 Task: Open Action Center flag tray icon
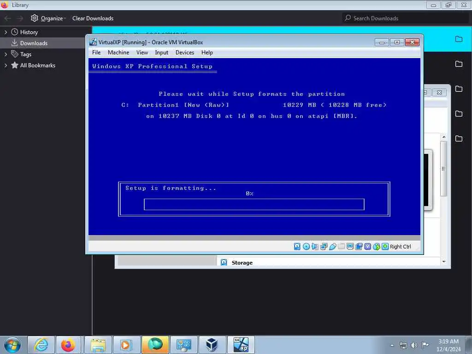point(425,345)
